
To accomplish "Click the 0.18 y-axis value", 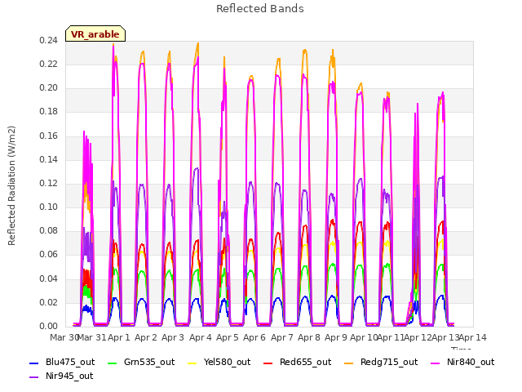I will (x=48, y=112).
